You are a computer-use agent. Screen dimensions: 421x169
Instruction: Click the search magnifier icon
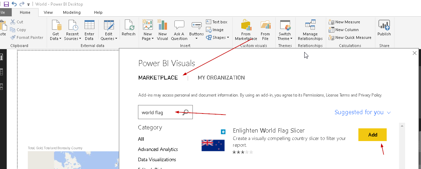point(185,112)
